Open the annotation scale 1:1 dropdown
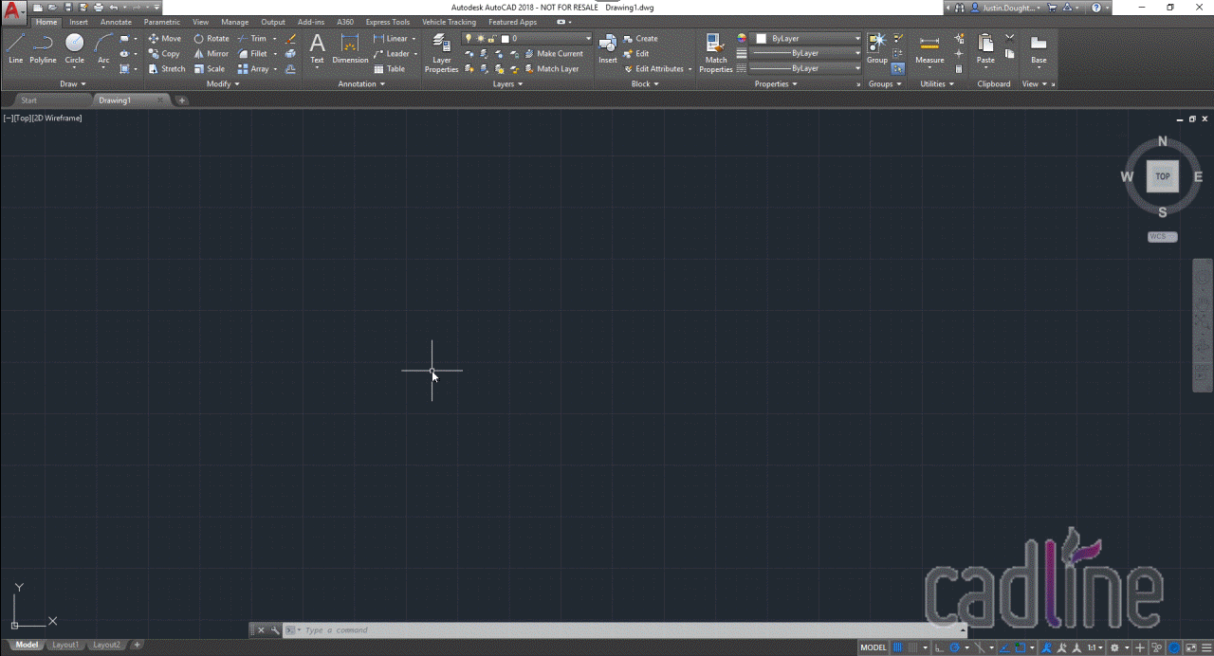The height and width of the screenshot is (656, 1214). pos(1094,647)
